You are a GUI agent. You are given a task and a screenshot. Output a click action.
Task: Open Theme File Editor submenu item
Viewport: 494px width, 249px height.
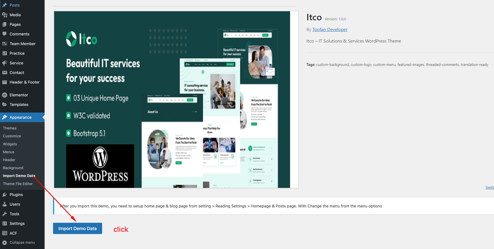coord(18,184)
